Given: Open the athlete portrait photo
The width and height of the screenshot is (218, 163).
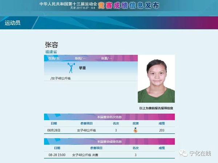Looking at the screenshot, I should pyautogui.click(x=156, y=79).
